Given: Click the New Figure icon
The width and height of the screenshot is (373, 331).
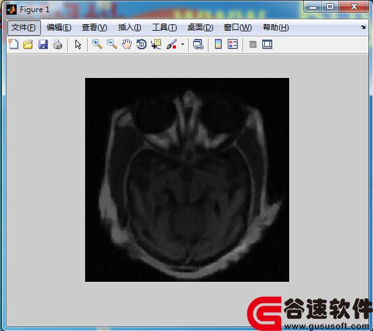Looking at the screenshot, I should [x=13, y=45].
